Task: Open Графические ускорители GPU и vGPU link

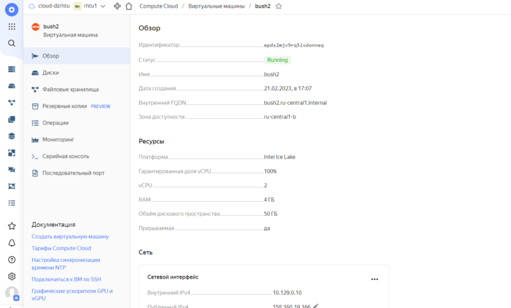Action: coord(72,295)
